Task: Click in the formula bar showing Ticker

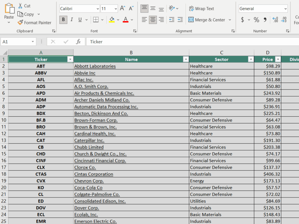Action: pyautogui.click(x=193, y=42)
